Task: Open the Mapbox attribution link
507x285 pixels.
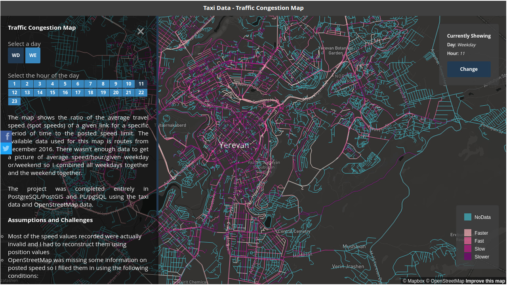Action: pos(414,281)
